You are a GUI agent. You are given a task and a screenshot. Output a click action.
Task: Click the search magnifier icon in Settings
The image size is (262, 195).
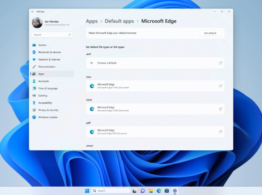[x=70, y=34]
